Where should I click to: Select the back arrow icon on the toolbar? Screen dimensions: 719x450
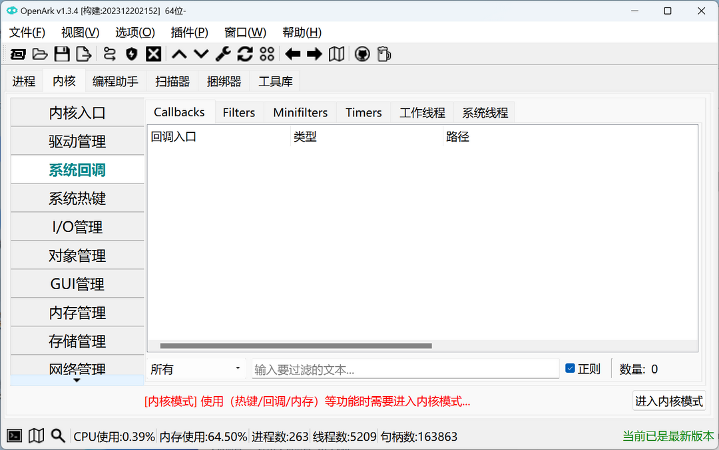[292, 54]
